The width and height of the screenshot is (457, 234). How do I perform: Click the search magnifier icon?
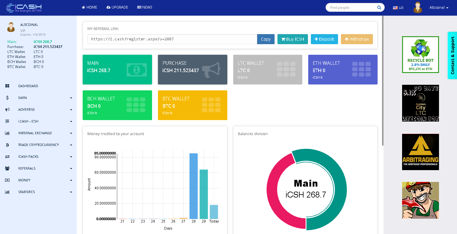tap(379, 8)
